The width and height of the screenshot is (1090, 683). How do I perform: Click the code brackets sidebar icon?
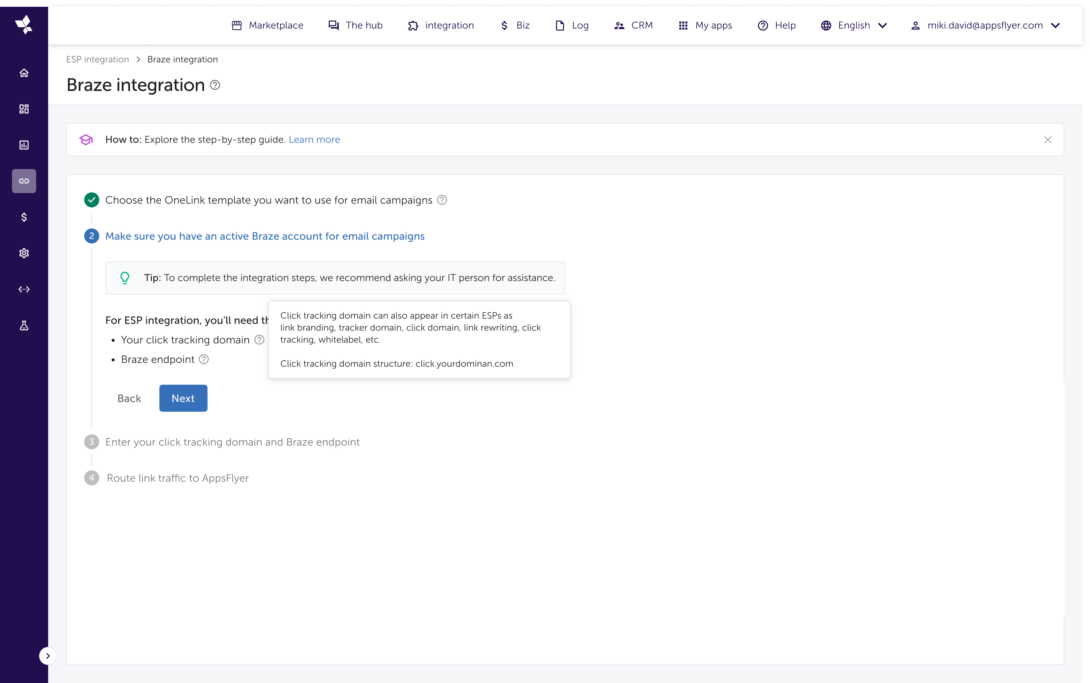pyautogui.click(x=24, y=290)
